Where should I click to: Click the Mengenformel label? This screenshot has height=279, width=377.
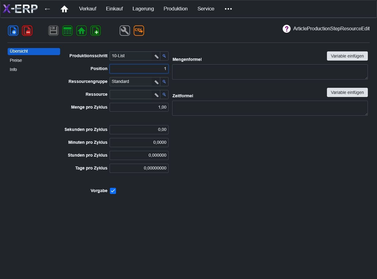[x=187, y=59]
